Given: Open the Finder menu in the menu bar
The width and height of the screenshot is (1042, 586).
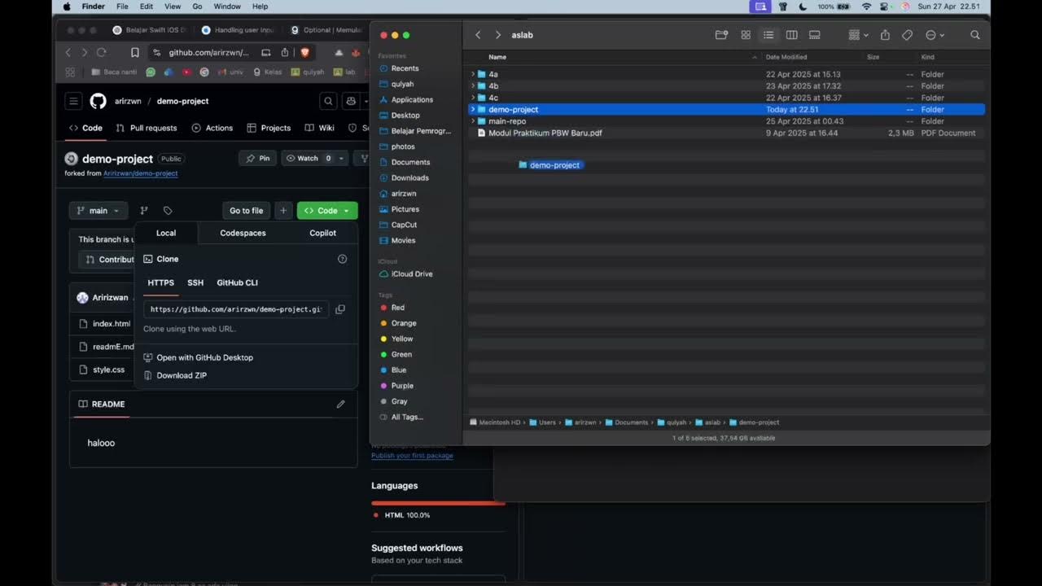Looking at the screenshot, I should tap(94, 7).
